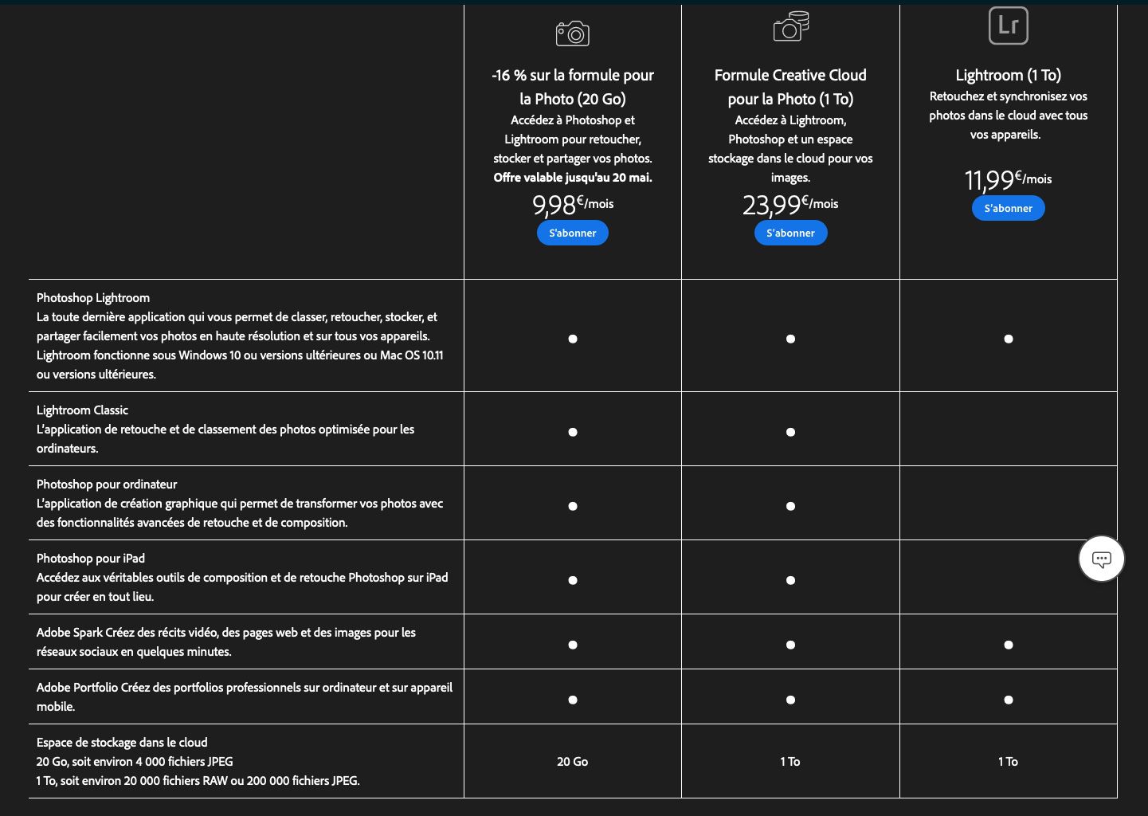Select the Lightroom Lr logo icon
The image size is (1148, 816).
pos(1008,25)
